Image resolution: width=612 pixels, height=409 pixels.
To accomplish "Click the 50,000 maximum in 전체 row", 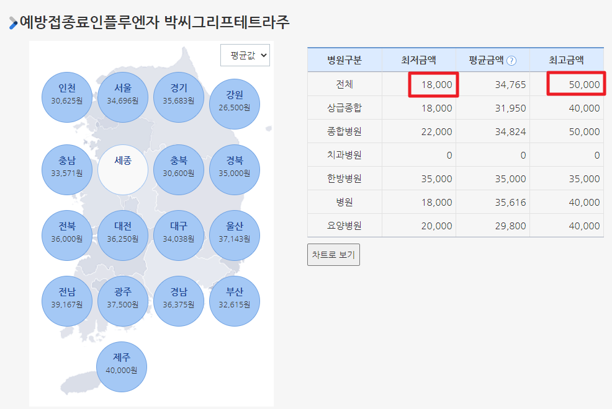I will pyautogui.click(x=584, y=84).
